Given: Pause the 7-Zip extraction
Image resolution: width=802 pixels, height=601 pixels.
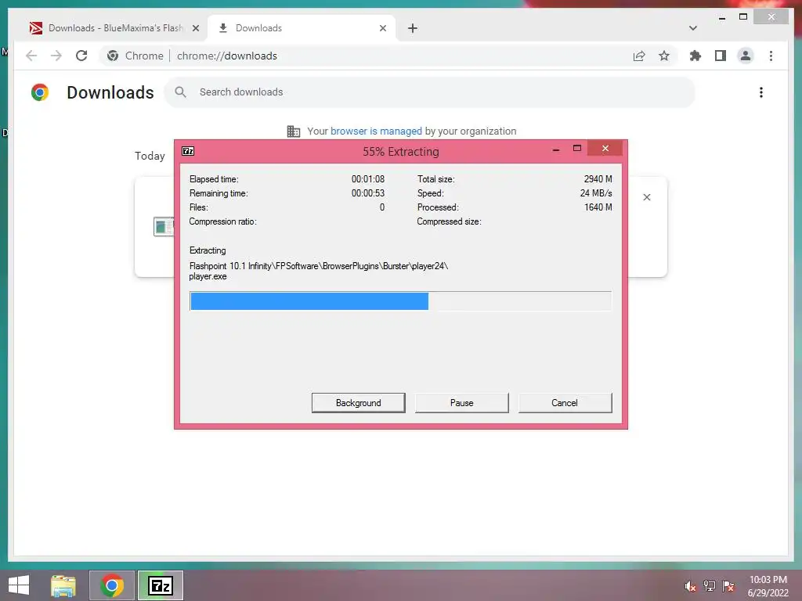Looking at the screenshot, I should (462, 403).
